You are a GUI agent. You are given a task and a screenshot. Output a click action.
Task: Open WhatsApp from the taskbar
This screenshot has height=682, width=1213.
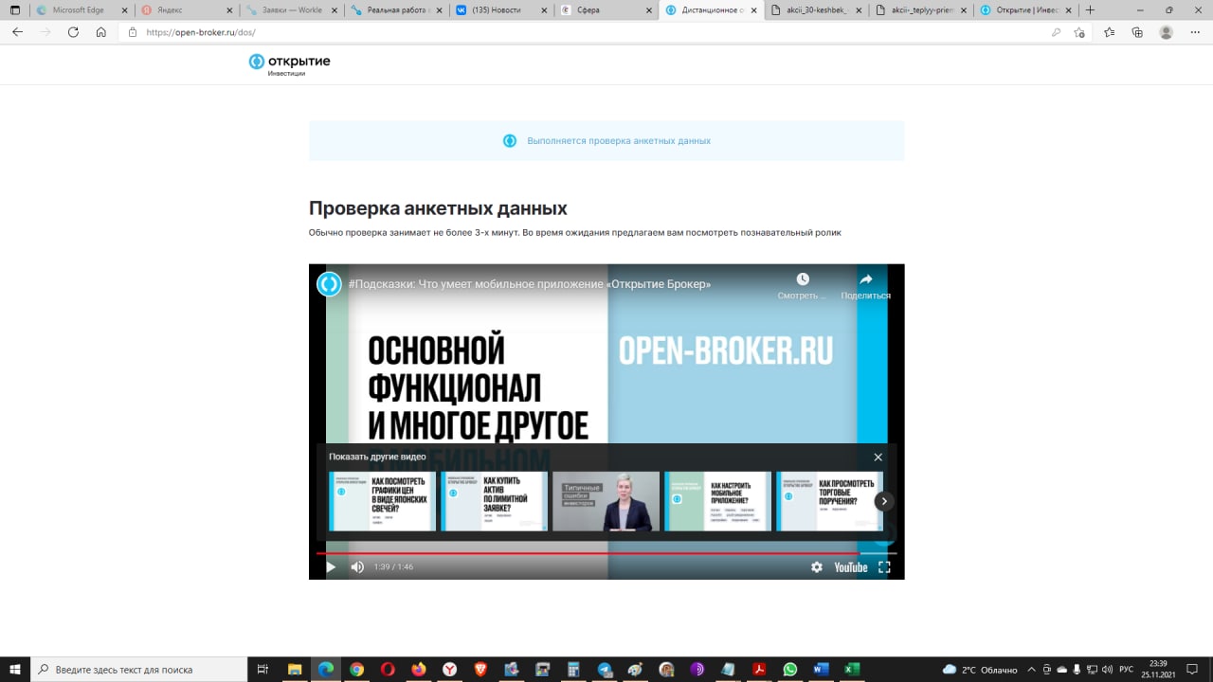pos(790,669)
